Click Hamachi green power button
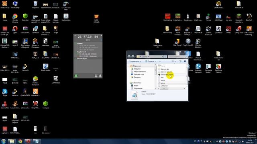The height and width of the screenshot is (144, 257). 76,76
